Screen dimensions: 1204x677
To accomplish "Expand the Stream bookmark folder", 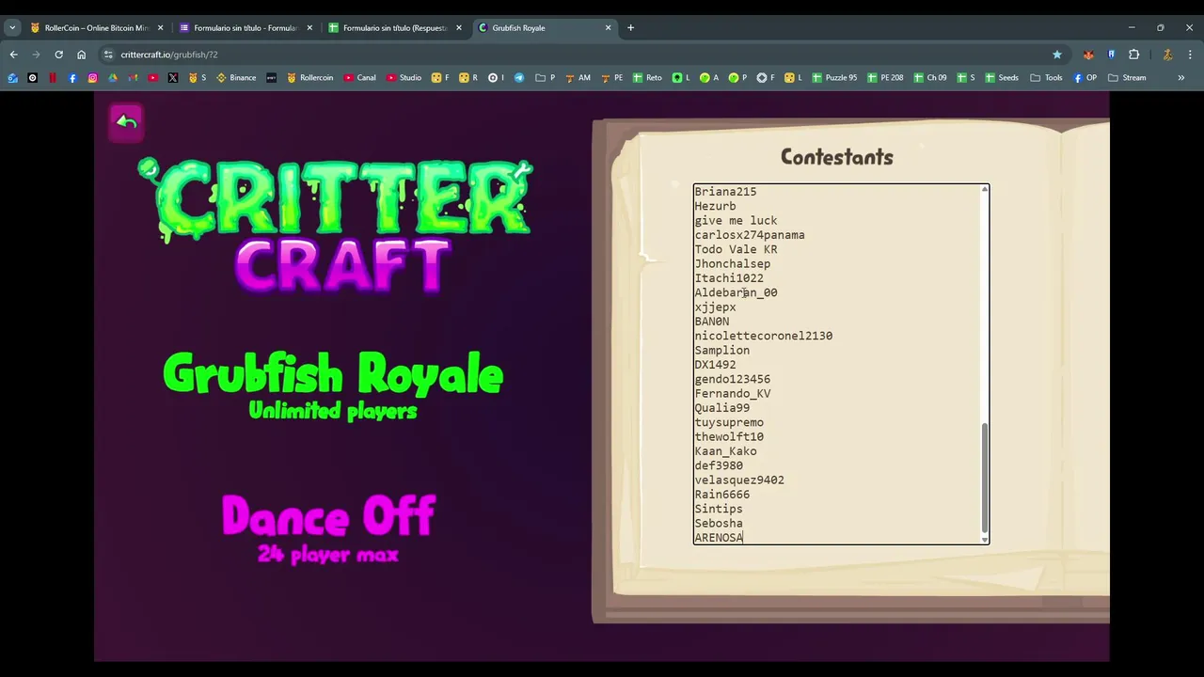I will coord(1127,78).
